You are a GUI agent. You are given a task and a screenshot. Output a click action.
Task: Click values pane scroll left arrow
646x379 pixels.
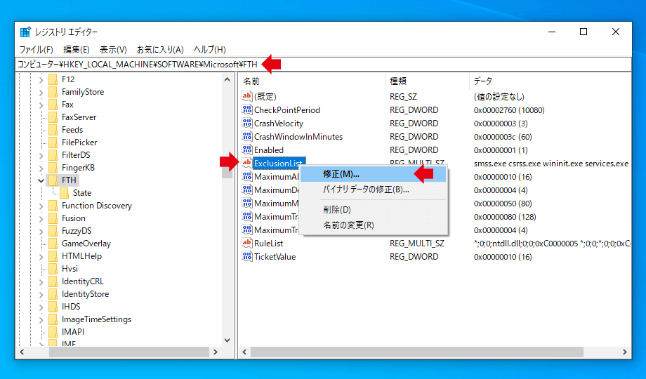pos(245,352)
